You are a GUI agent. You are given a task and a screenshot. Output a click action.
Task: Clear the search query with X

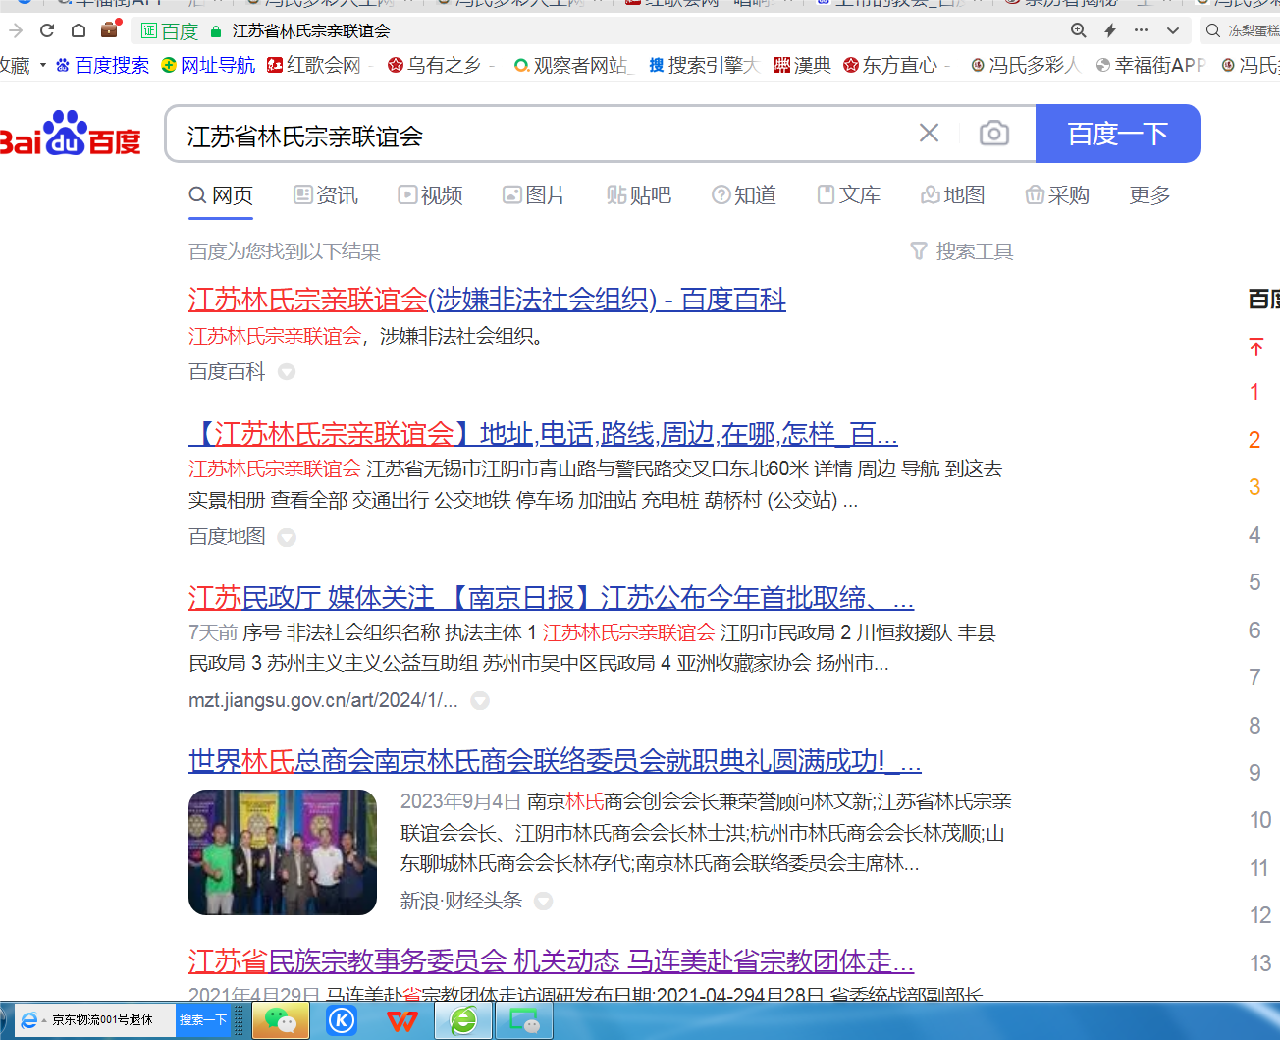[929, 133]
